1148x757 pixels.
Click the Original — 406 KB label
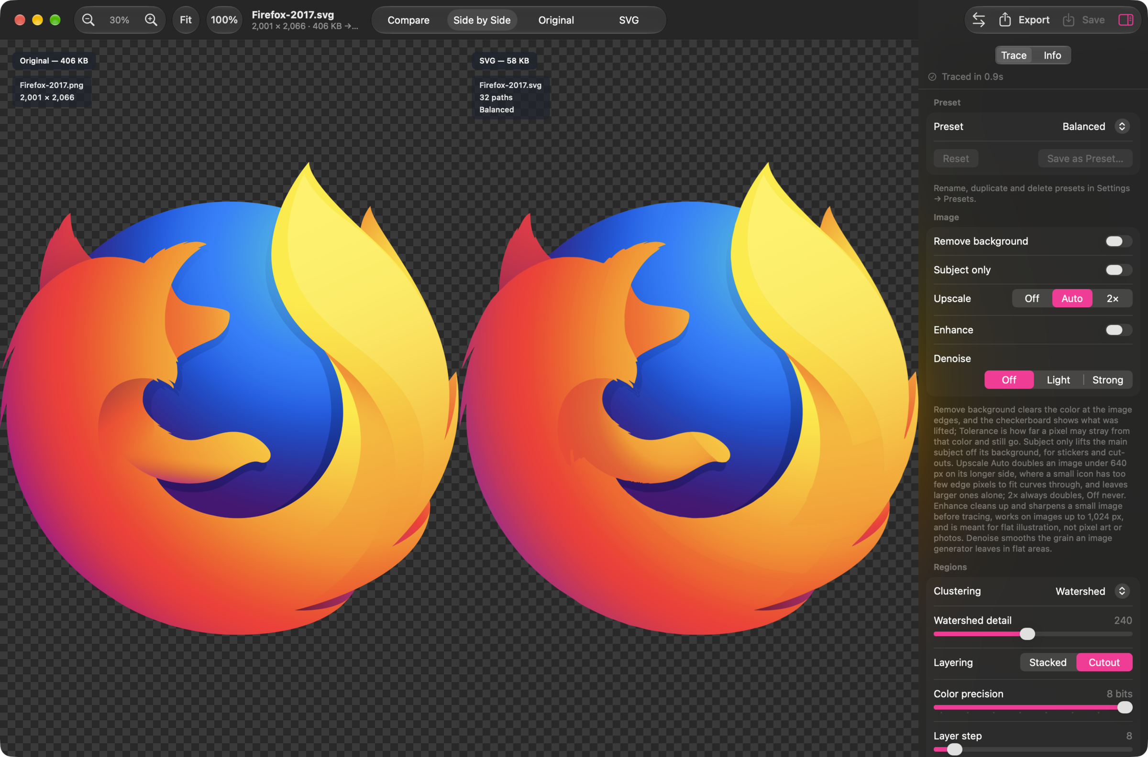click(54, 61)
